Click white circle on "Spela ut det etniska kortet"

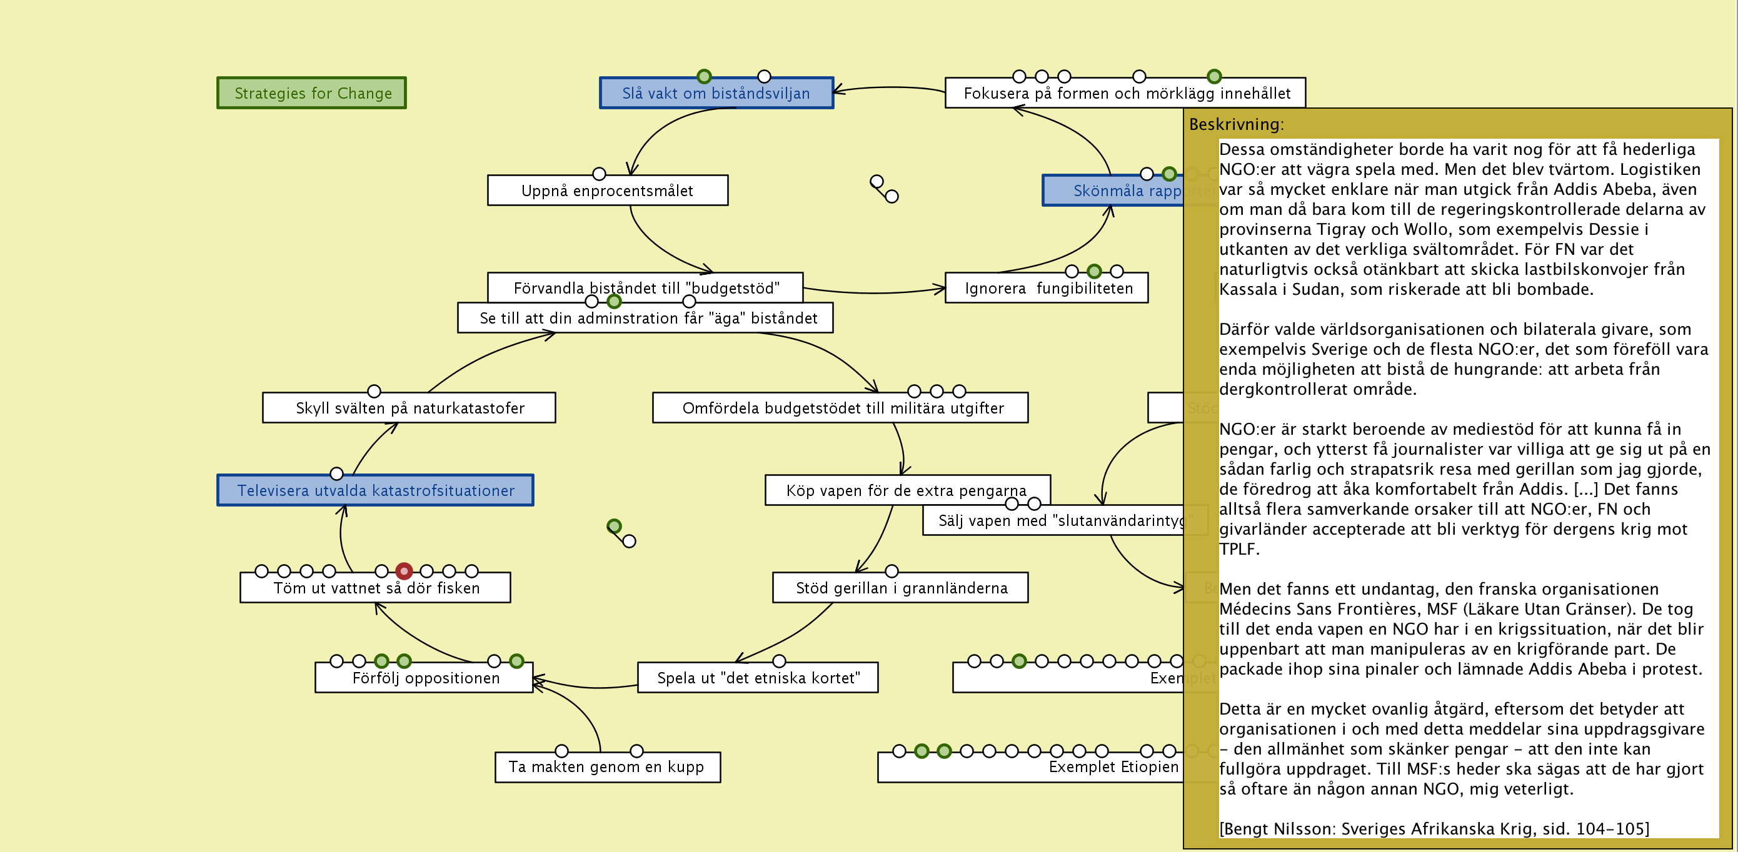point(778,661)
